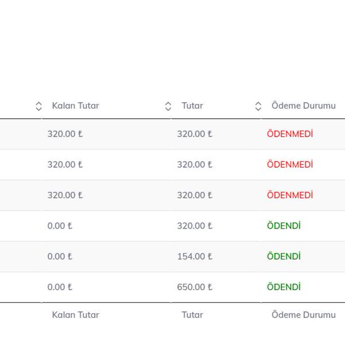This screenshot has height=345, width=345.
Task: Sort table by Tutar header label
Action: coord(192,106)
